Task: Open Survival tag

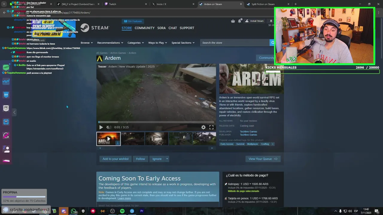Action: (240, 144)
